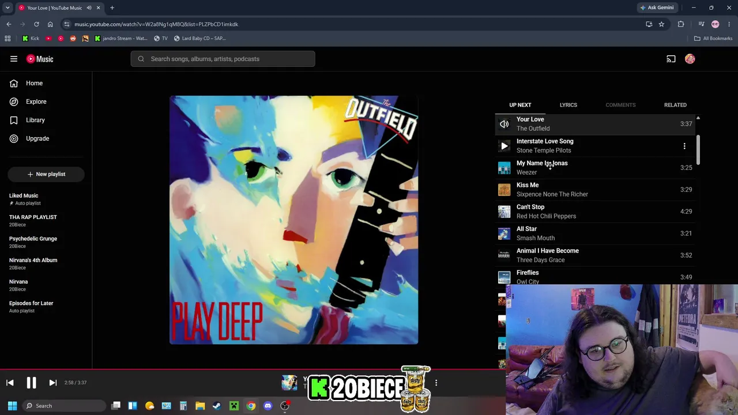The image size is (738, 415).
Task: Bookmark this page with the star icon
Action: 661,24
